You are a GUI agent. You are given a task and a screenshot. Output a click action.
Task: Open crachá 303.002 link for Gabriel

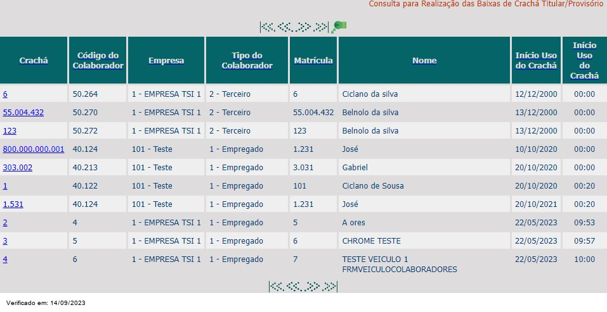click(x=18, y=168)
